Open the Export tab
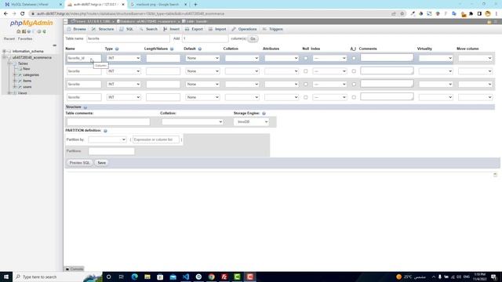Image resolution: width=502 pixels, height=282 pixels. [x=194, y=29]
